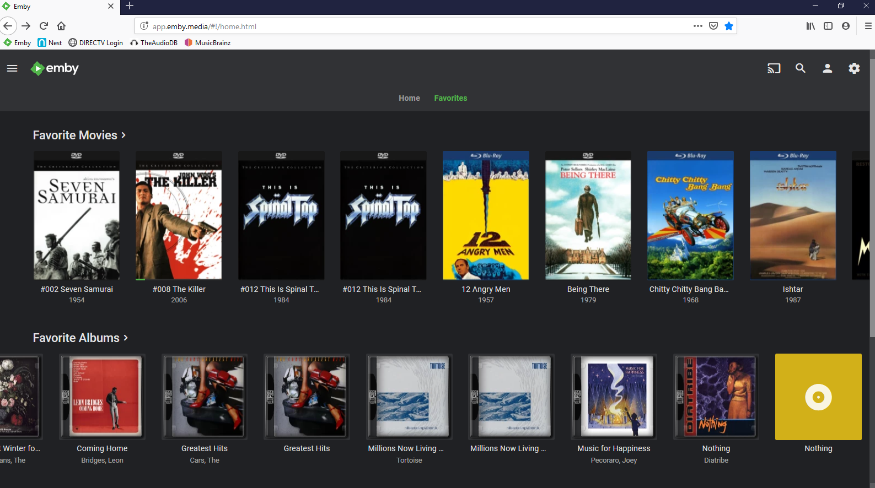Expand the Favorite Movies section
This screenshot has width=875, height=488.
[79, 135]
